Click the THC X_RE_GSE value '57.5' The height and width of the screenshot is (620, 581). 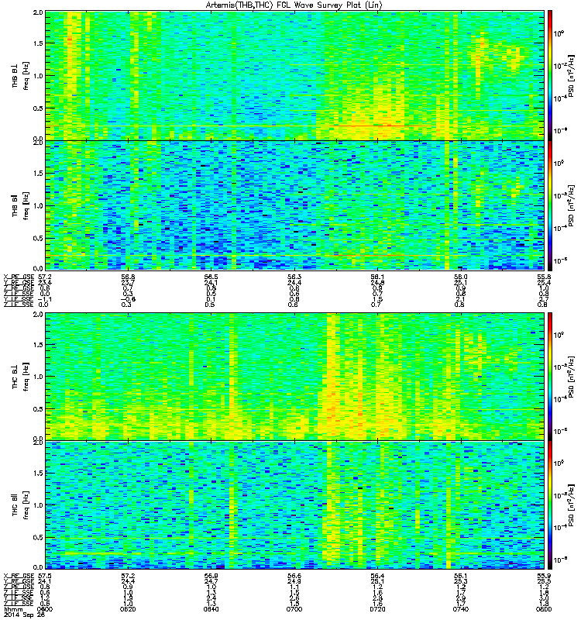pos(44,576)
